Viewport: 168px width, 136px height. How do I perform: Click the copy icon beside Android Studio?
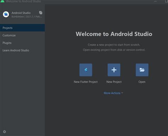(x=41, y=12)
